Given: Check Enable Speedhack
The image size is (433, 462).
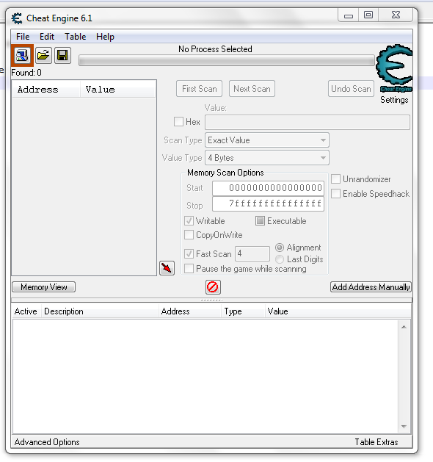Looking at the screenshot, I should (x=336, y=194).
